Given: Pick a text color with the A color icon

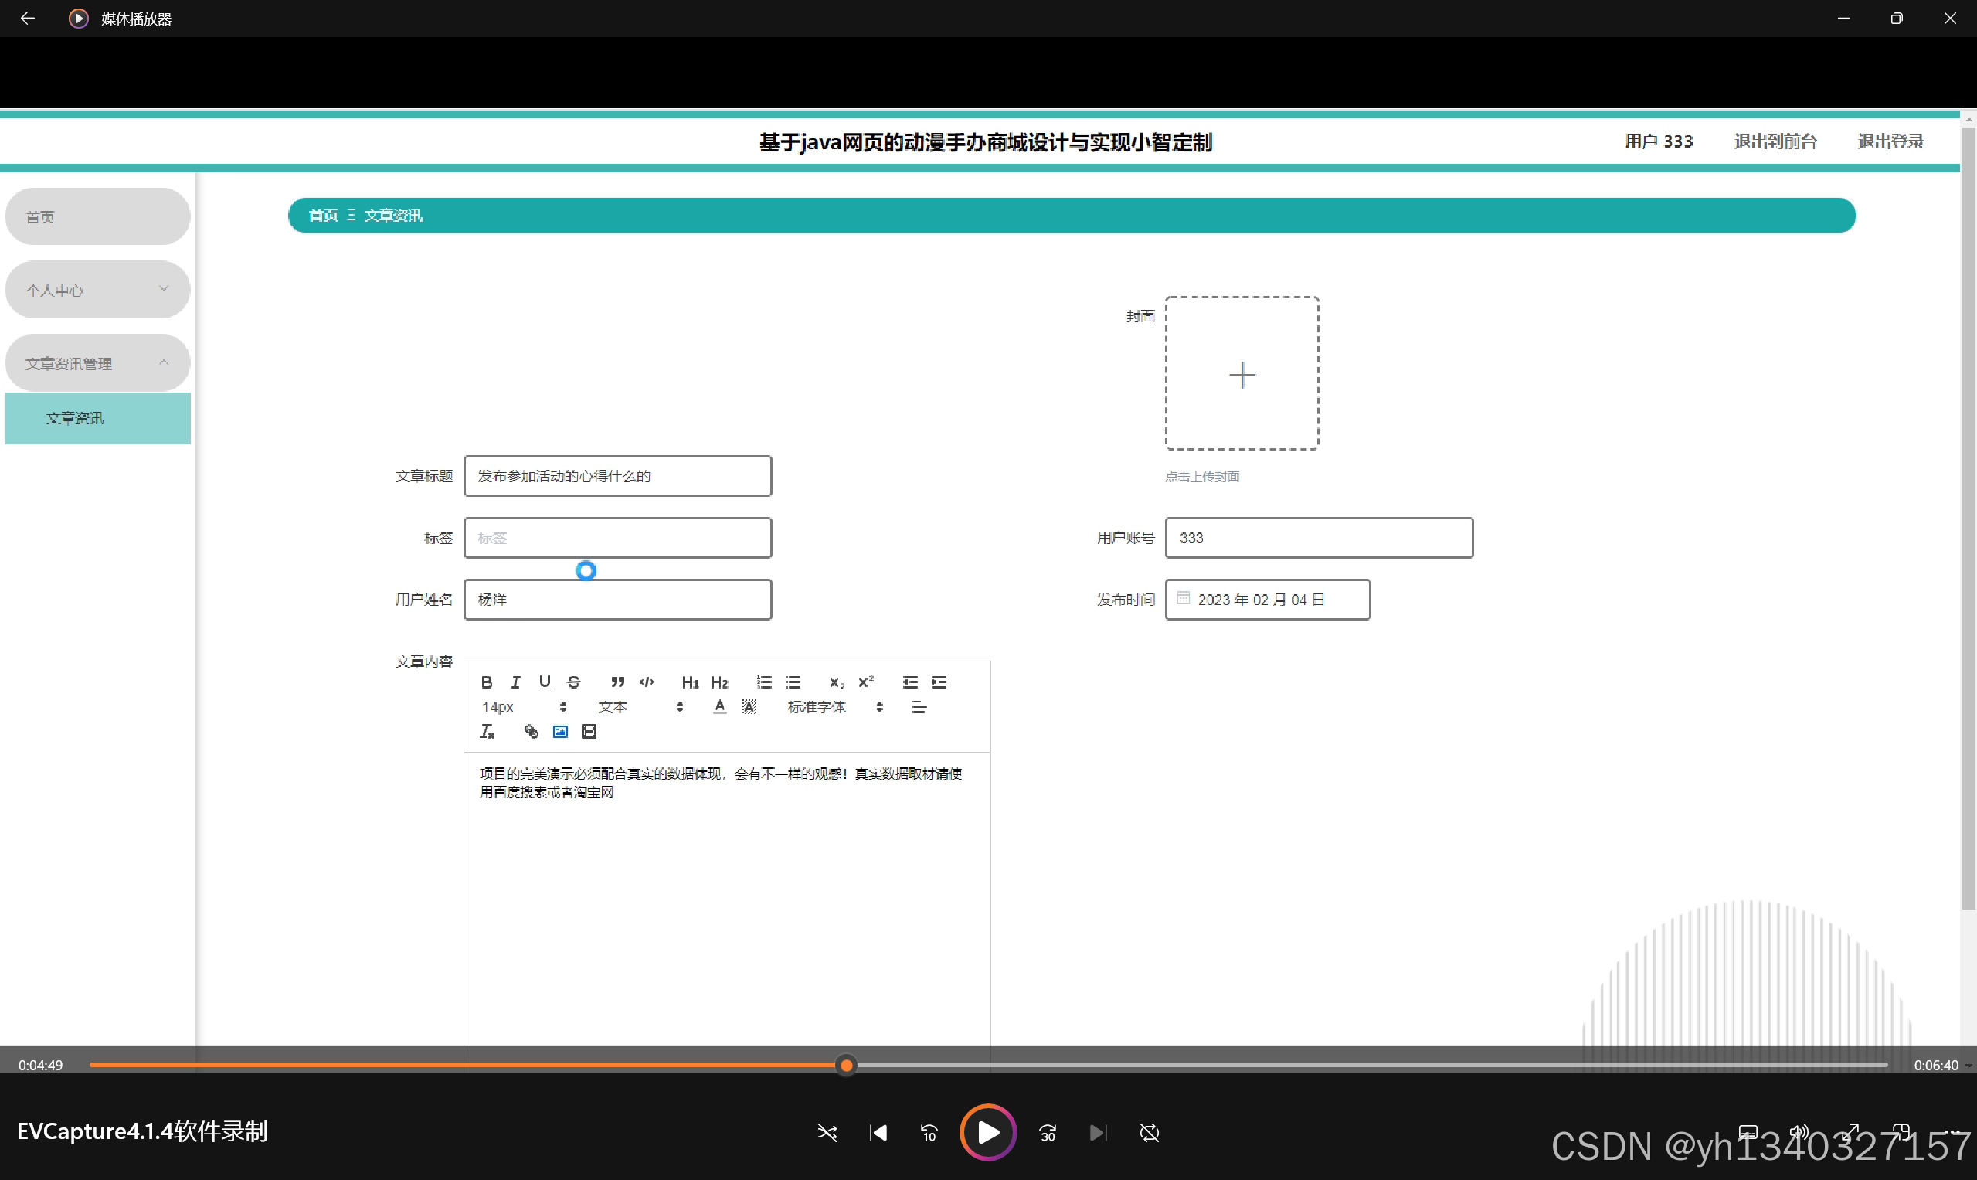Looking at the screenshot, I should click(x=719, y=707).
